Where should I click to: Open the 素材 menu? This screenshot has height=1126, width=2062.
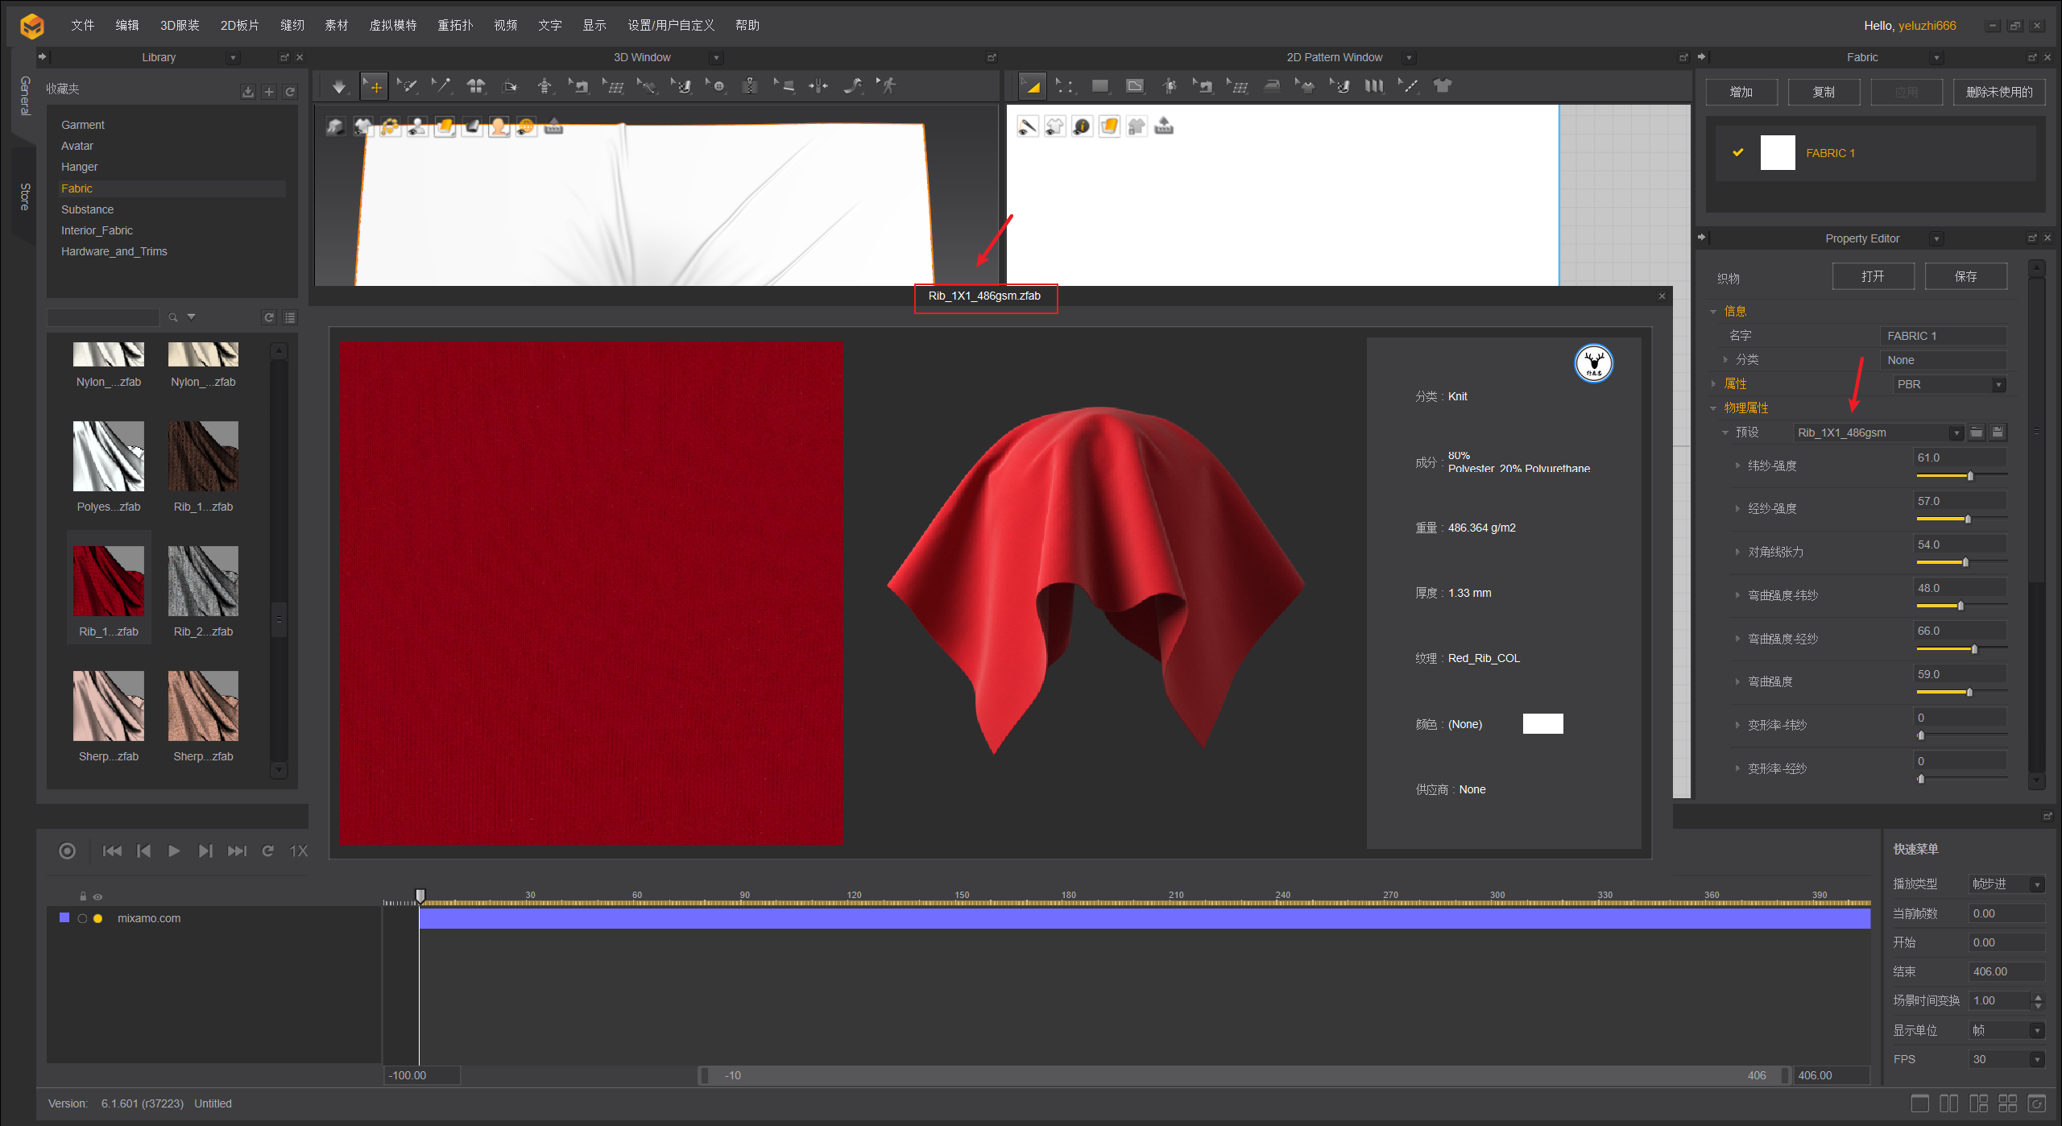(x=336, y=25)
